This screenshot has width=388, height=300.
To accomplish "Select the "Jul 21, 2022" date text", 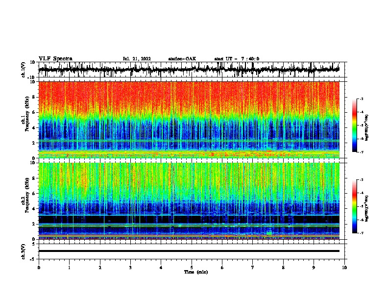I will point(137,59).
